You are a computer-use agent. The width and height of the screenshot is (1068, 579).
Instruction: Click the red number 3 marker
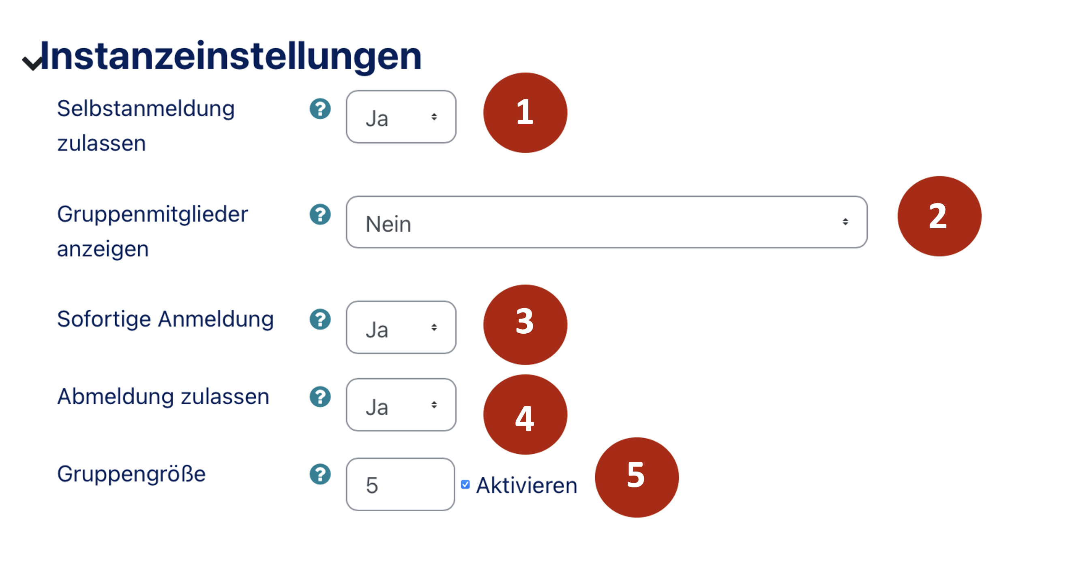525,324
